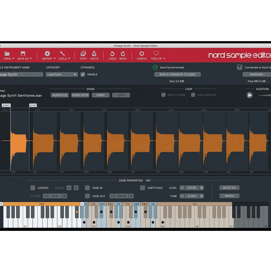Select the C4 zone tab above keyboard
Viewport: 271px width, 272px height.
pyautogui.click(x=127, y=204)
